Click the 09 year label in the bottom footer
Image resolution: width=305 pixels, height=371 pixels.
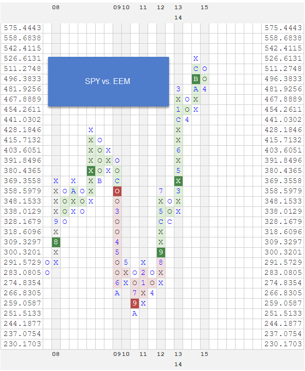[117, 354]
